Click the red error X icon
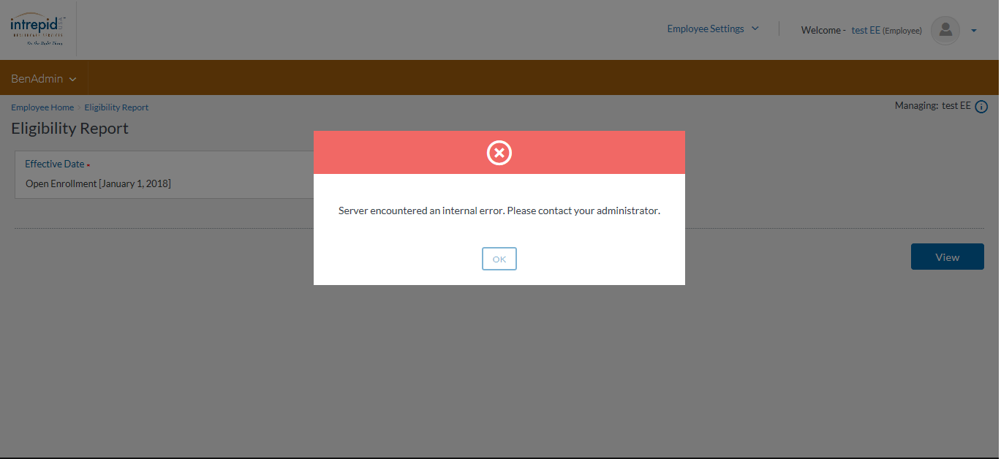Viewport: 1001px width, 459px height. pyautogui.click(x=499, y=153)
